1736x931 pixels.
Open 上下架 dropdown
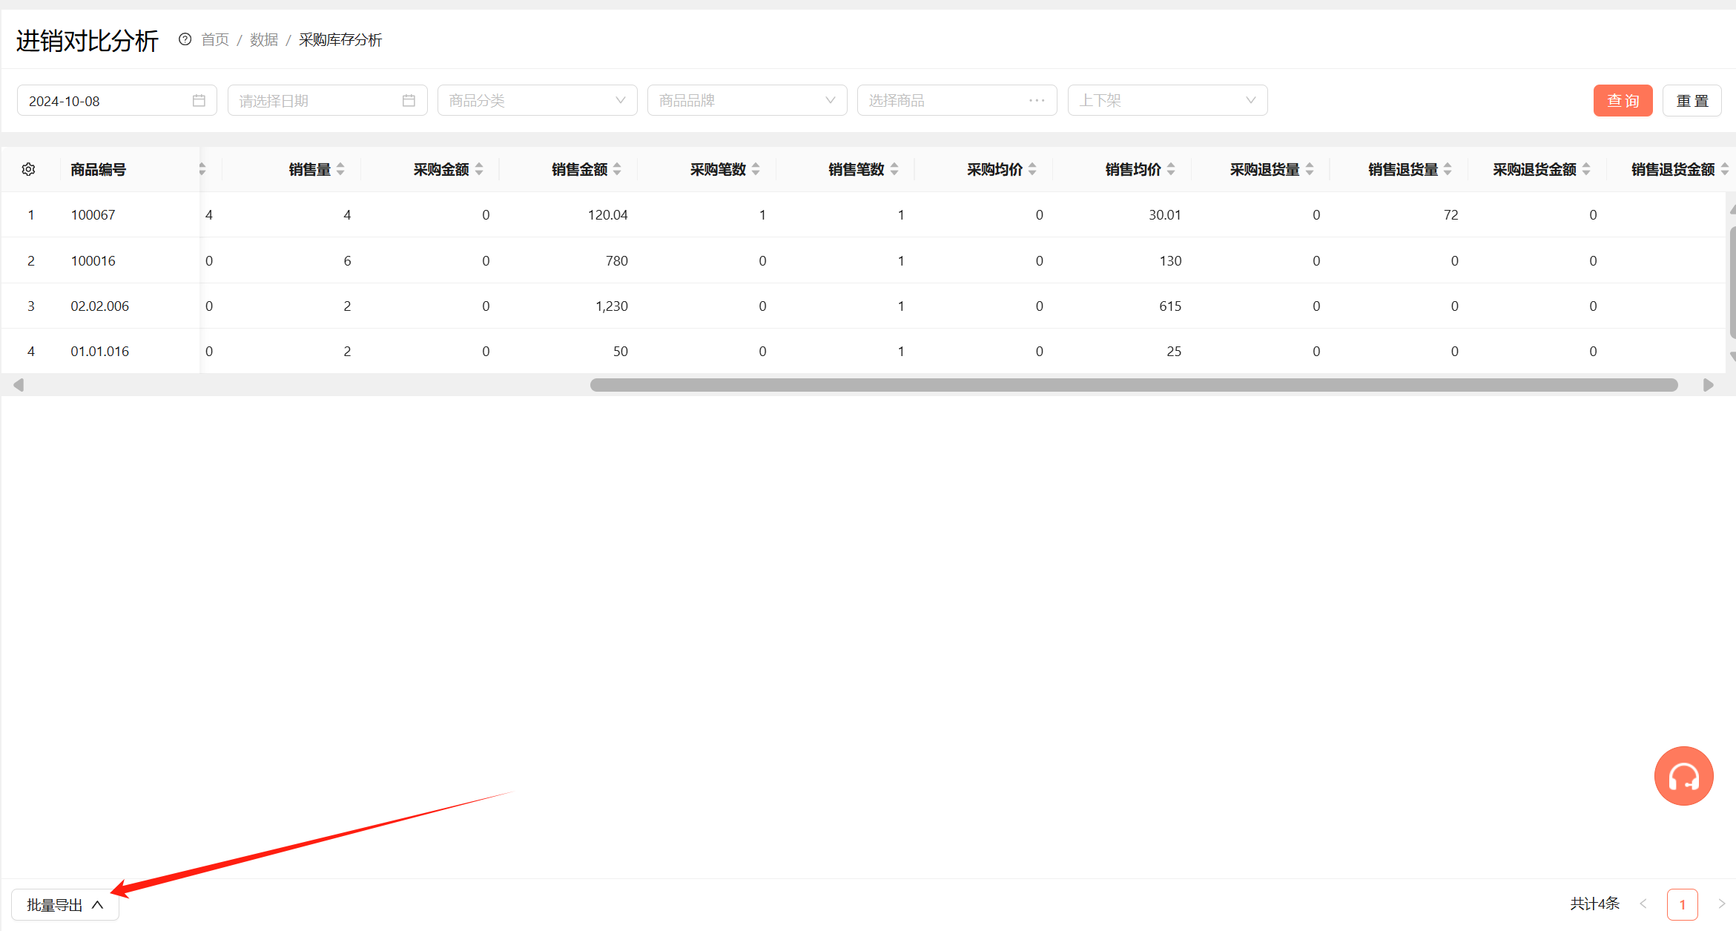[x=1168, y=101]
